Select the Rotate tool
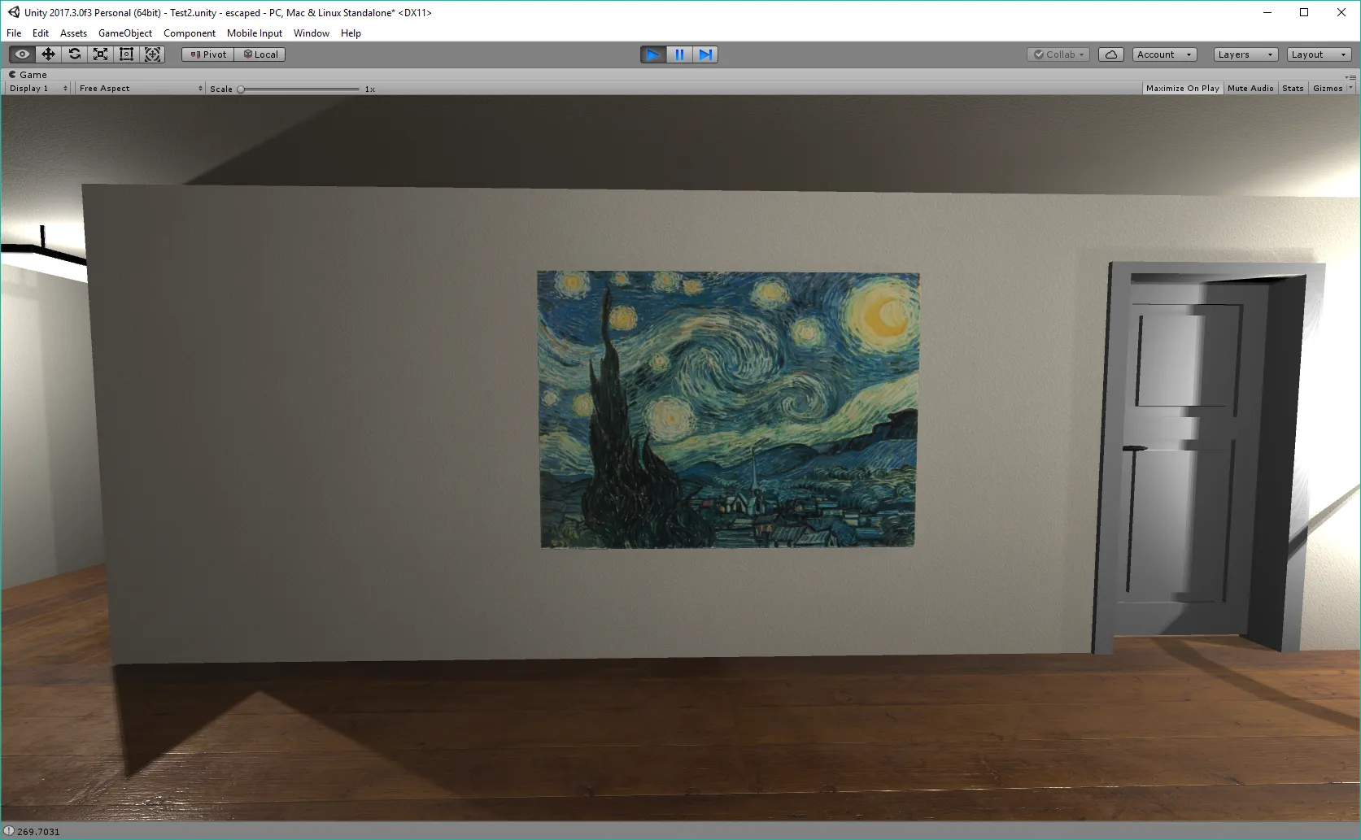The image size is (1361, 840). 74,54
